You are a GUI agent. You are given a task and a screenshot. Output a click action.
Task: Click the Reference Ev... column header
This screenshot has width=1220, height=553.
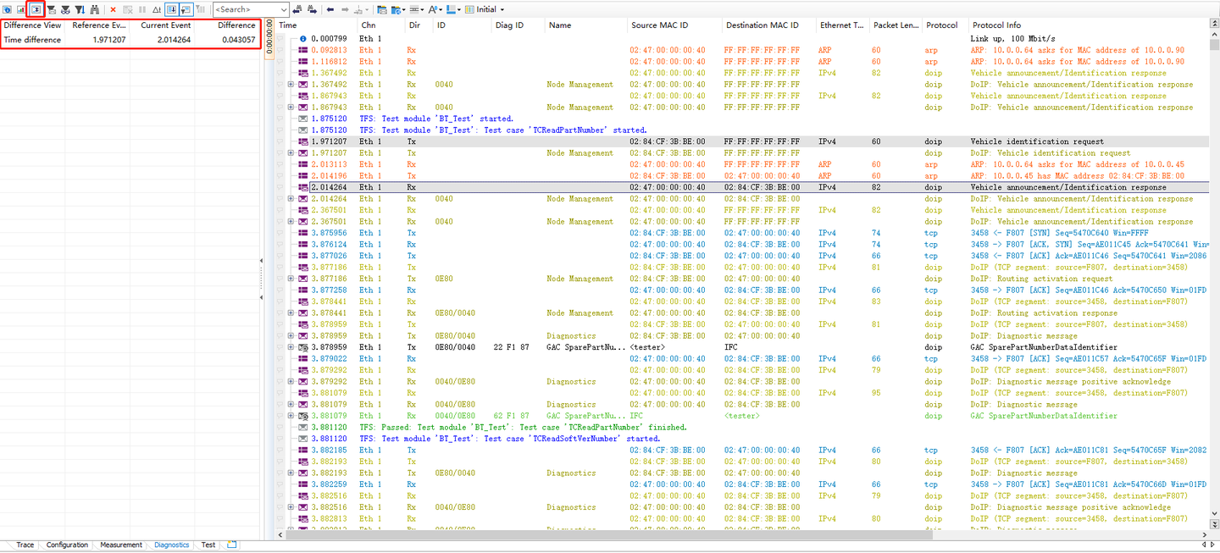click(98, 25)
